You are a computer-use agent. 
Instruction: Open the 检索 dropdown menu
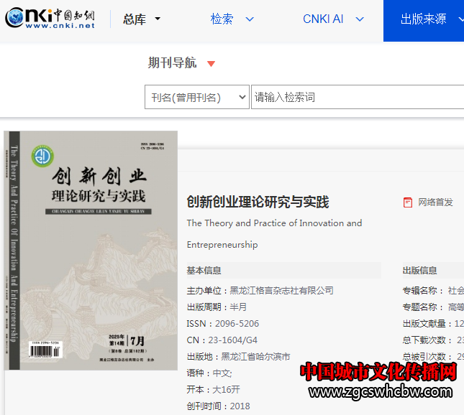point(232,19)
